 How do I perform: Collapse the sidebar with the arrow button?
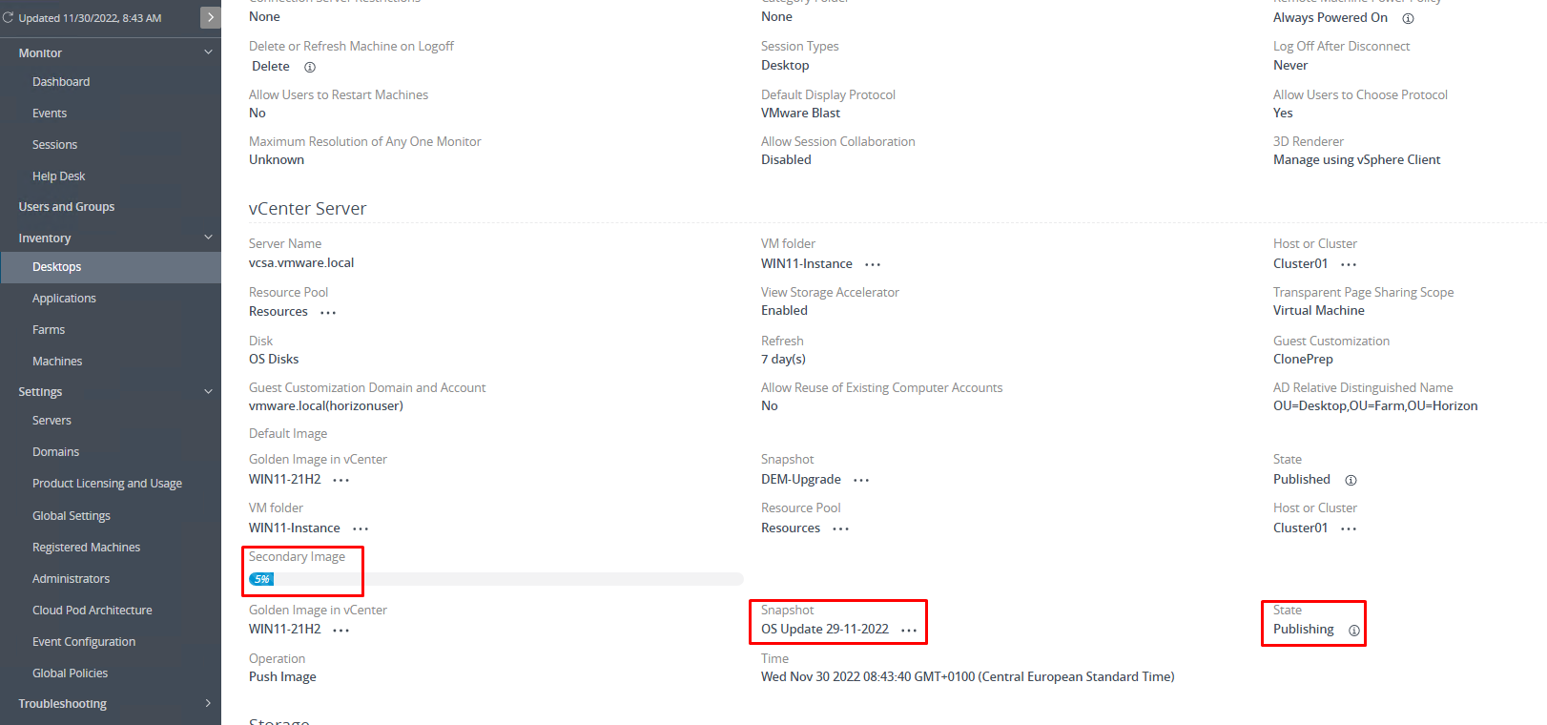coord(211,17)
